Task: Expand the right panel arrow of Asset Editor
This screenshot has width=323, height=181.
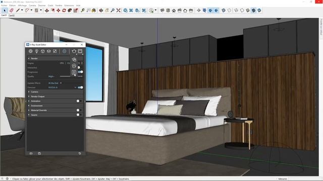Action: click(x=85, y=101)
